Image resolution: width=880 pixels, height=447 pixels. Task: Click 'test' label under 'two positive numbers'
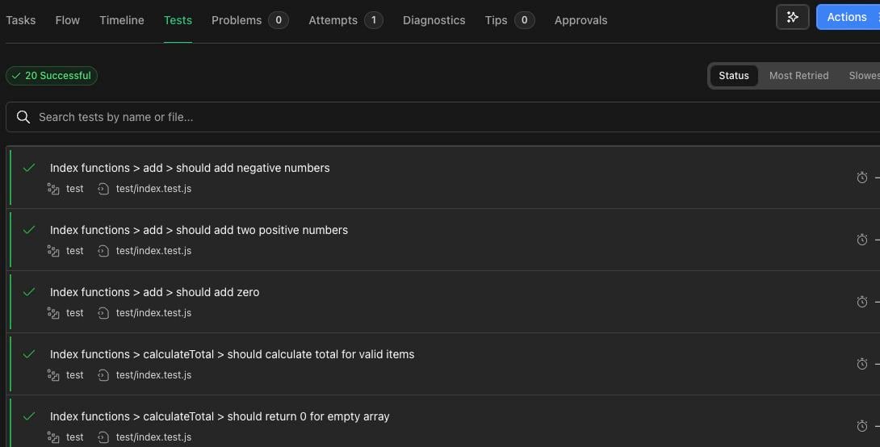point(74,251)
